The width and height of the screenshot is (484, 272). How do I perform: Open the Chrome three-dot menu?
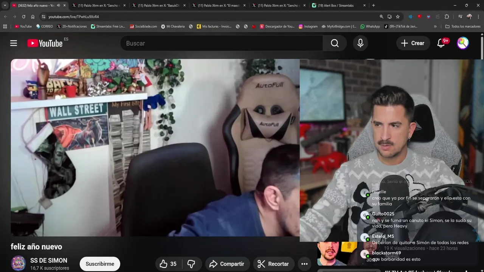[478, 17]
